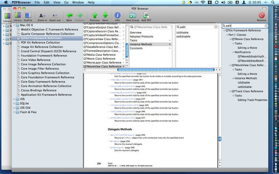
Task: Expand the Flash & Flex group
Action: (x=14, y=112)
